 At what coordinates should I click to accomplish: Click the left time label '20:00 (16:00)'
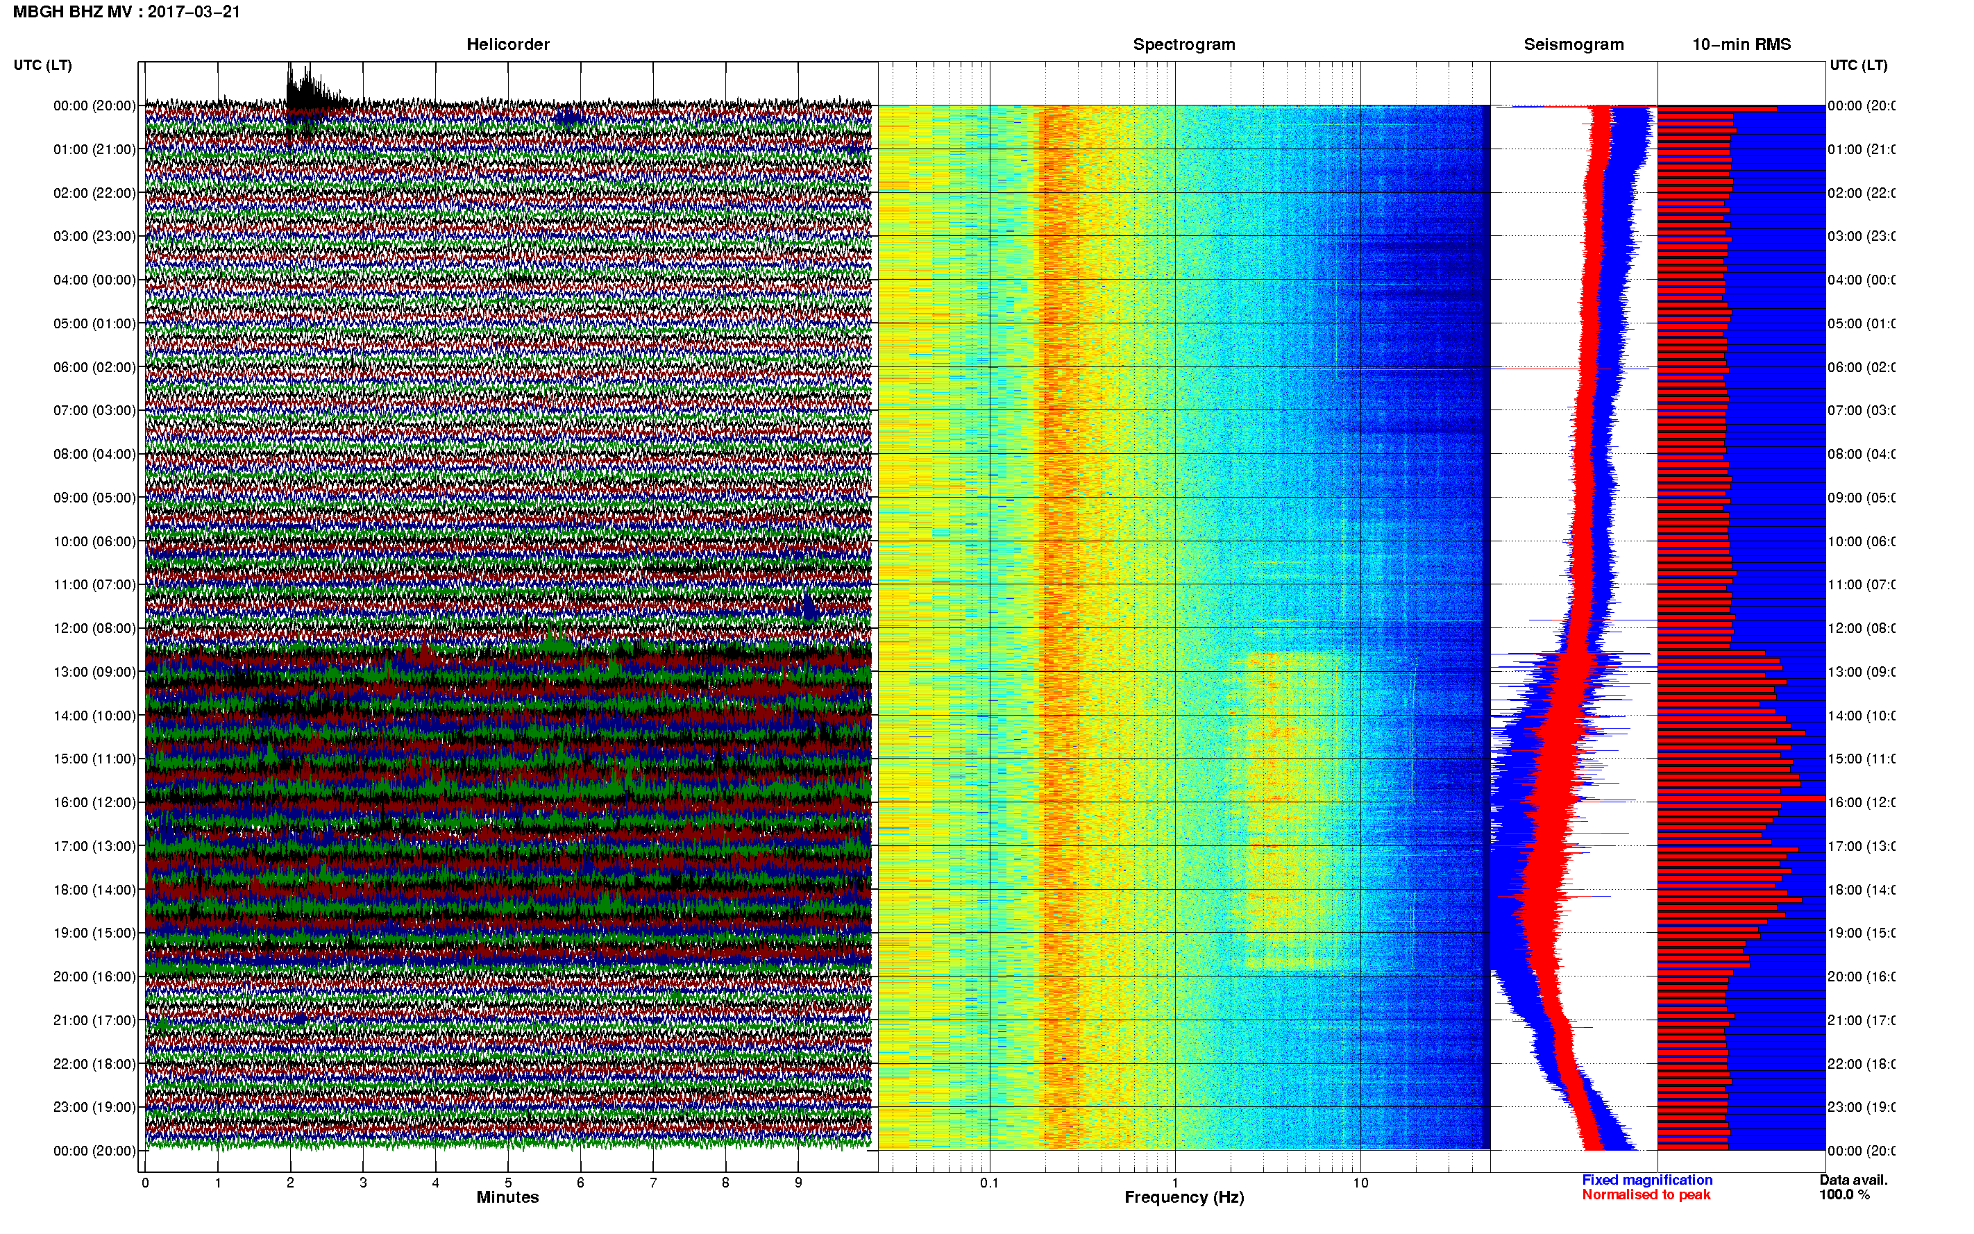[94, 976]
